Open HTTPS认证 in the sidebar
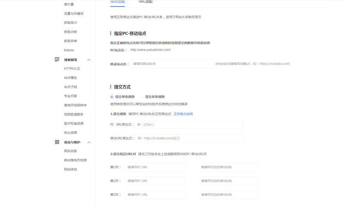Screen dimensions: 345x206 (72, 69)
